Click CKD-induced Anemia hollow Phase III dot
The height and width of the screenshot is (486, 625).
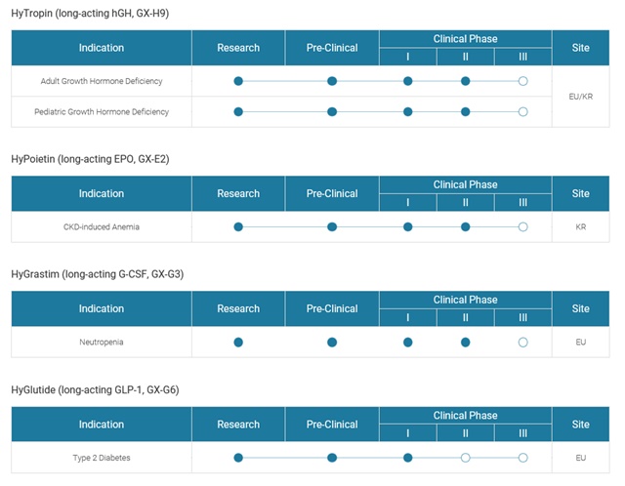523,227
